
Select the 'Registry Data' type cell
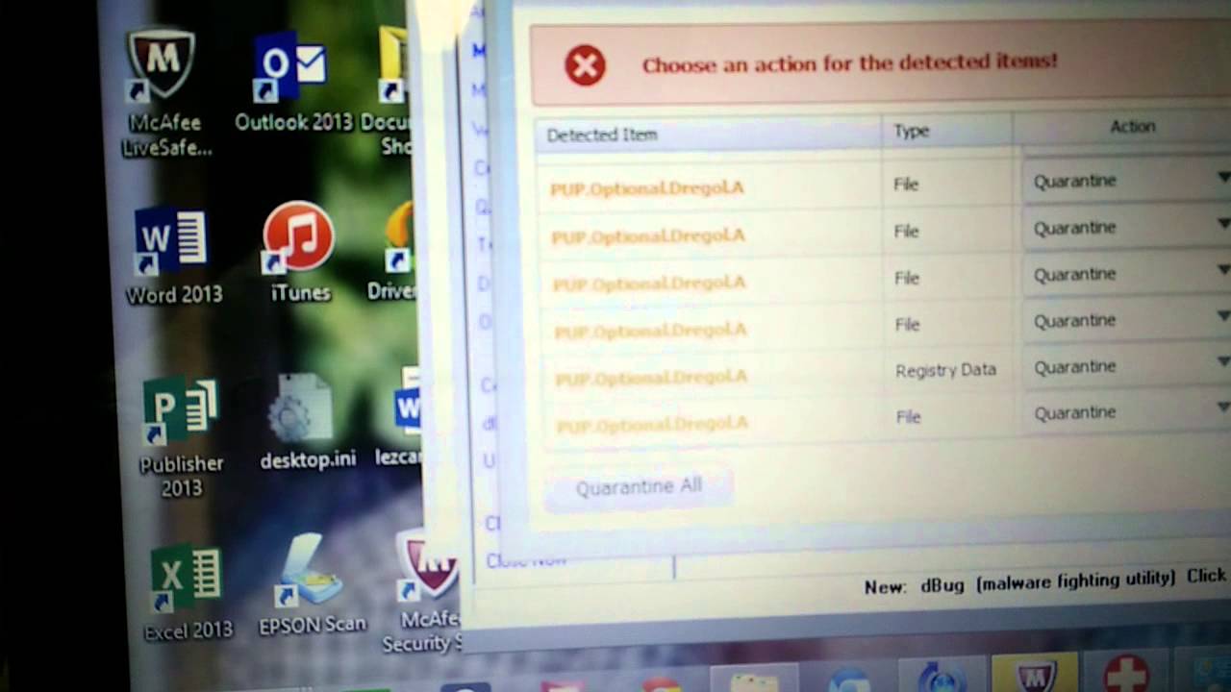point(945,370)
